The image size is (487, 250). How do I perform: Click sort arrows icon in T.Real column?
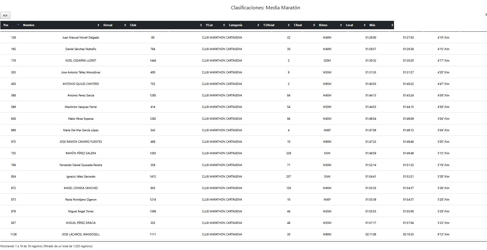tap(314, 25)
